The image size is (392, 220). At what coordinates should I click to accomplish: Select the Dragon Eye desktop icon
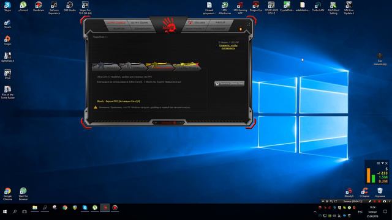click(x=256, y=7)
